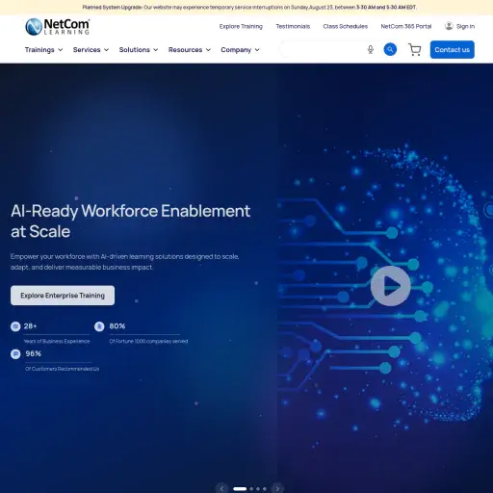The width and height of the screenshot is (493, 493).
Task: Open the Explore Training link
Action: pos(241,26)
